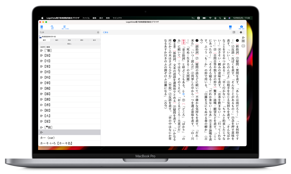Click into the search field containing か
The width and height of the screenshot is (291, 174).
70,32
